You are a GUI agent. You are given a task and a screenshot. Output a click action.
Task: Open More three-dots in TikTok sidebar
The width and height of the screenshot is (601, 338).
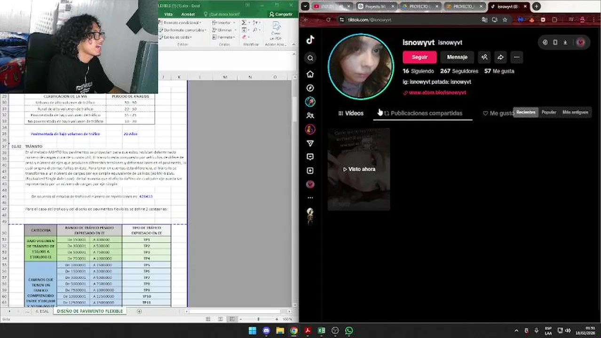310,198
